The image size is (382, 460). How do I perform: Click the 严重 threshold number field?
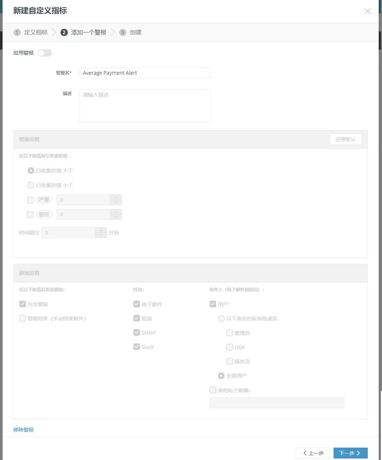tap(83, 200)
